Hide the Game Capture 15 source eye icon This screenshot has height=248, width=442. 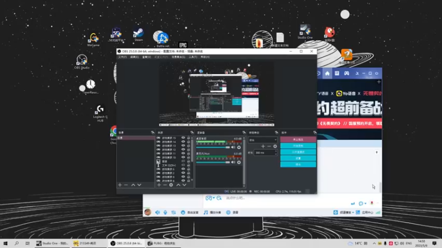[183, 138]
